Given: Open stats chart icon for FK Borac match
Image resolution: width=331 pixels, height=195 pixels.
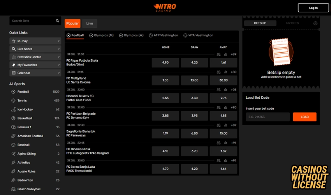Looking at the screenshot, I should tap(225, 161).
